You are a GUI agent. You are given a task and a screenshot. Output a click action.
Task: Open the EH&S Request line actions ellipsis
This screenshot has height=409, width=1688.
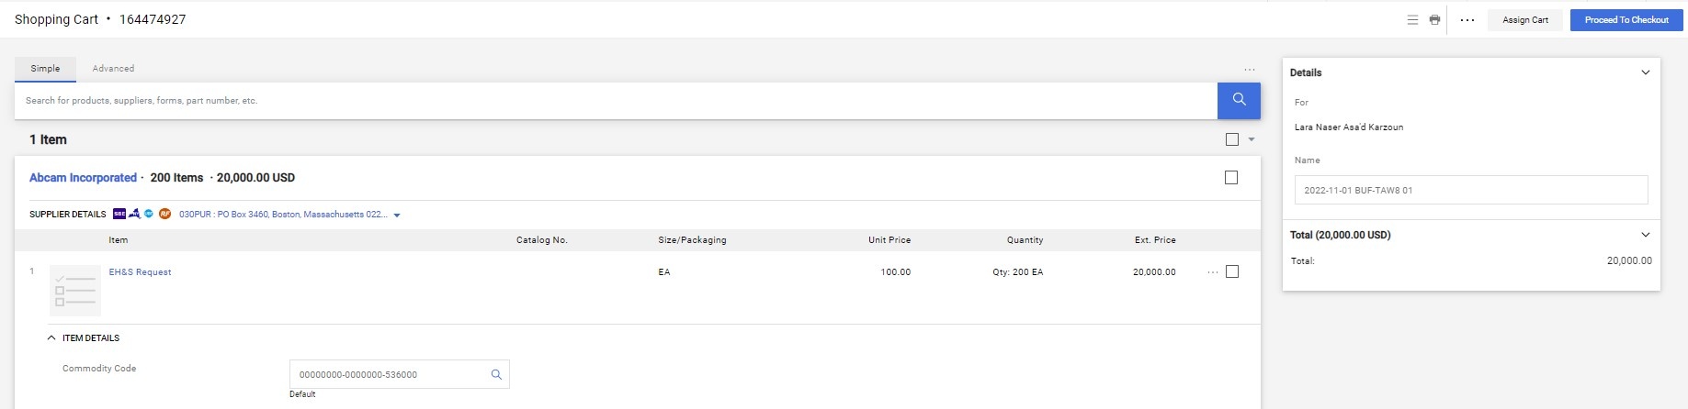pos(1212,272)
